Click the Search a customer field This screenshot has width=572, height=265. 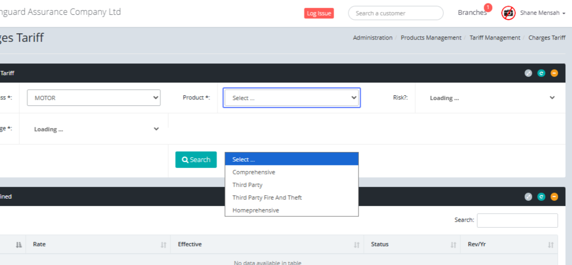[396, 13]
